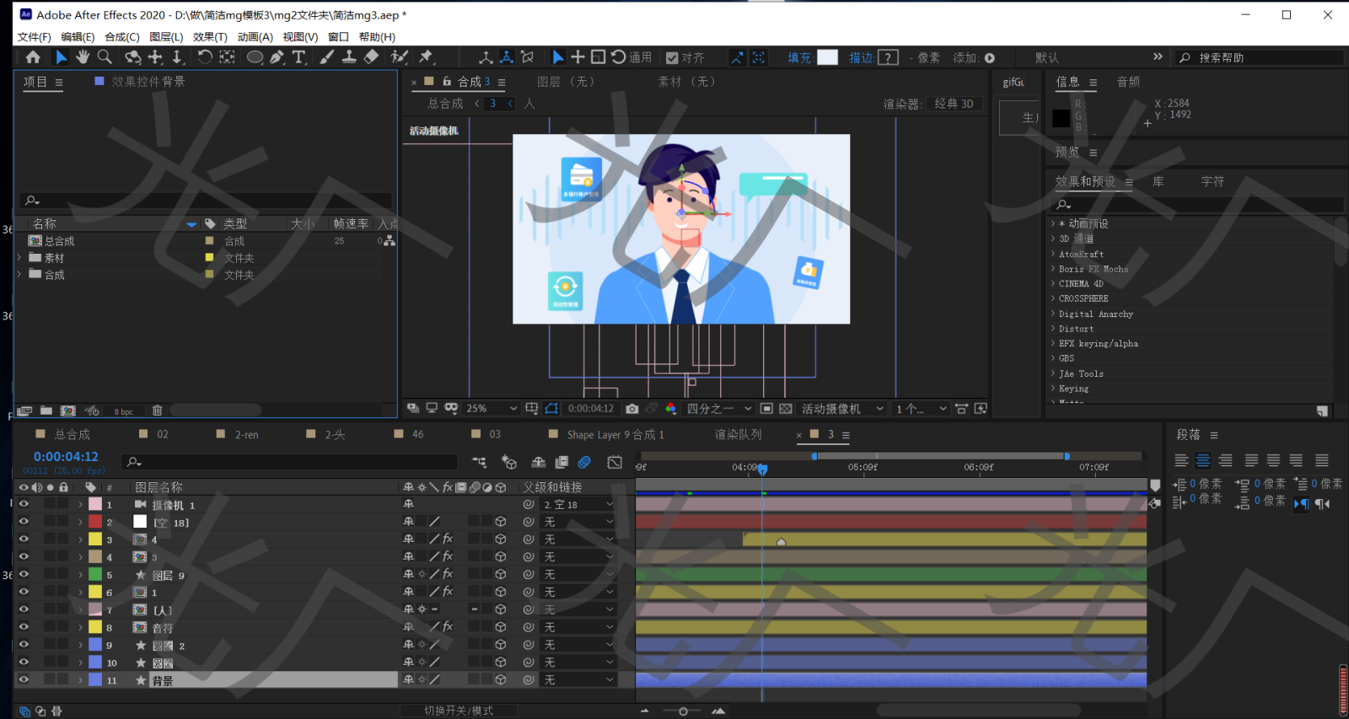Toggle visibility of 背景 layer
Screen dimensions: 1349x719
(x=24, y=679)
